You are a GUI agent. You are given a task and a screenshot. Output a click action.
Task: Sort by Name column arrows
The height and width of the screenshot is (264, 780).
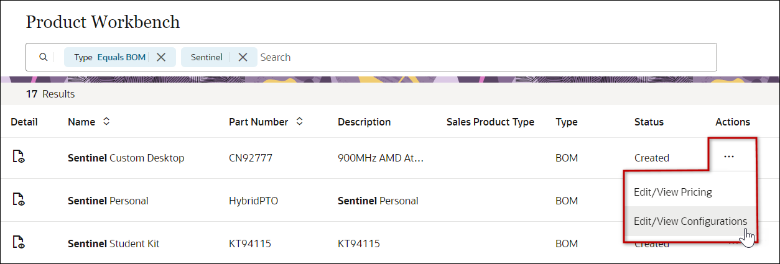(x=106, y=122)
